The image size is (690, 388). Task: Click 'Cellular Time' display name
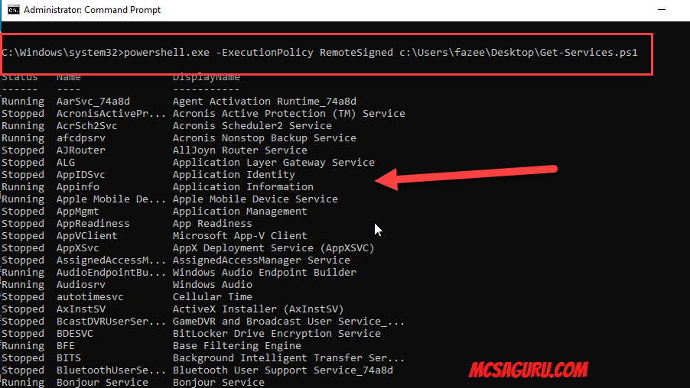pos(212,297)
